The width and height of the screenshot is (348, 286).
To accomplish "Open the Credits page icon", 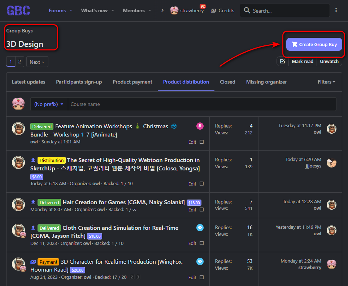I will point(213,10).
